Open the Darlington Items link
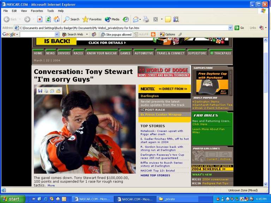Image resolution: width=271 pixels, height=203 pixels. pyautogui.click(x=207, y=101)
